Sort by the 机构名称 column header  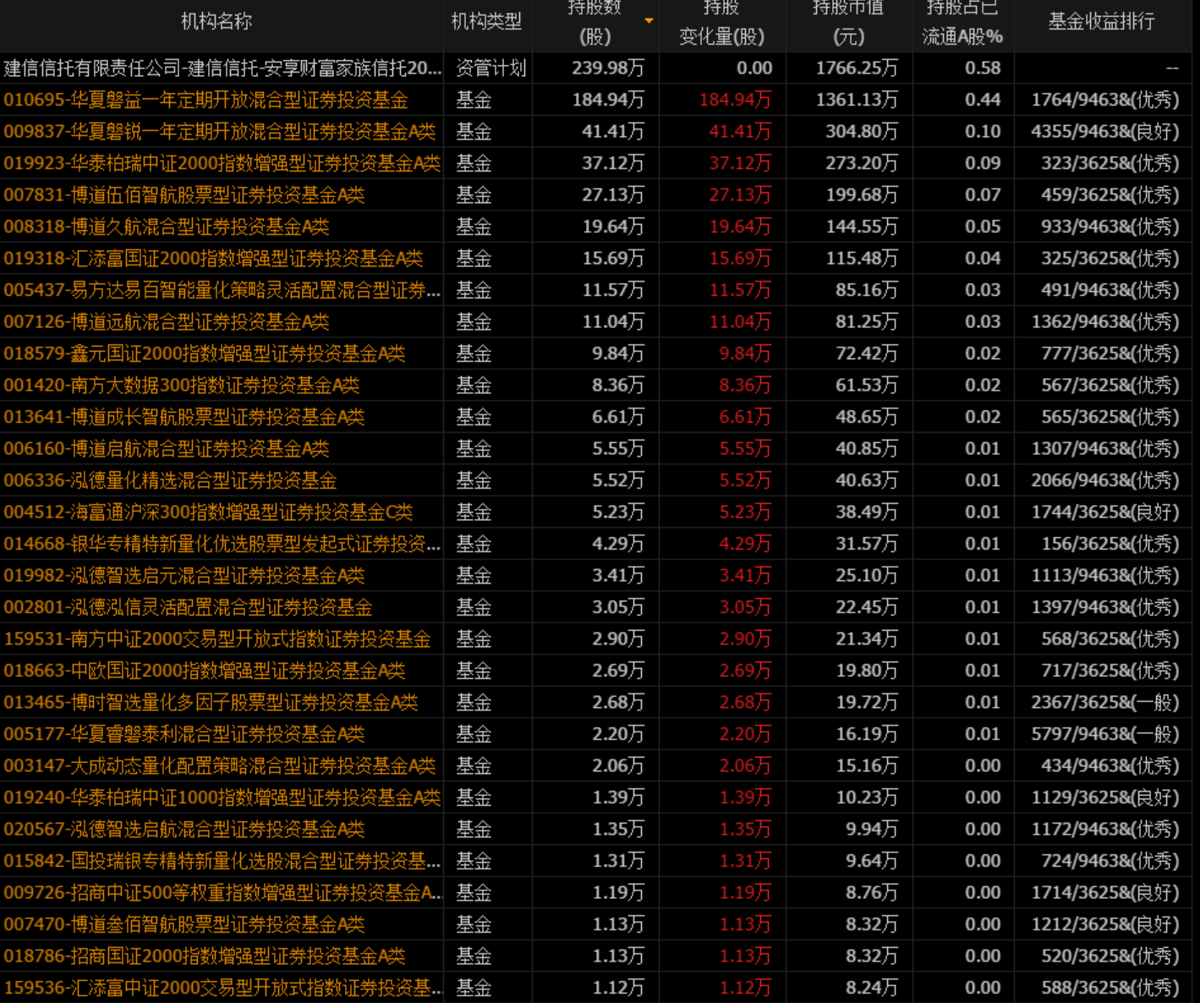(216, 22)
